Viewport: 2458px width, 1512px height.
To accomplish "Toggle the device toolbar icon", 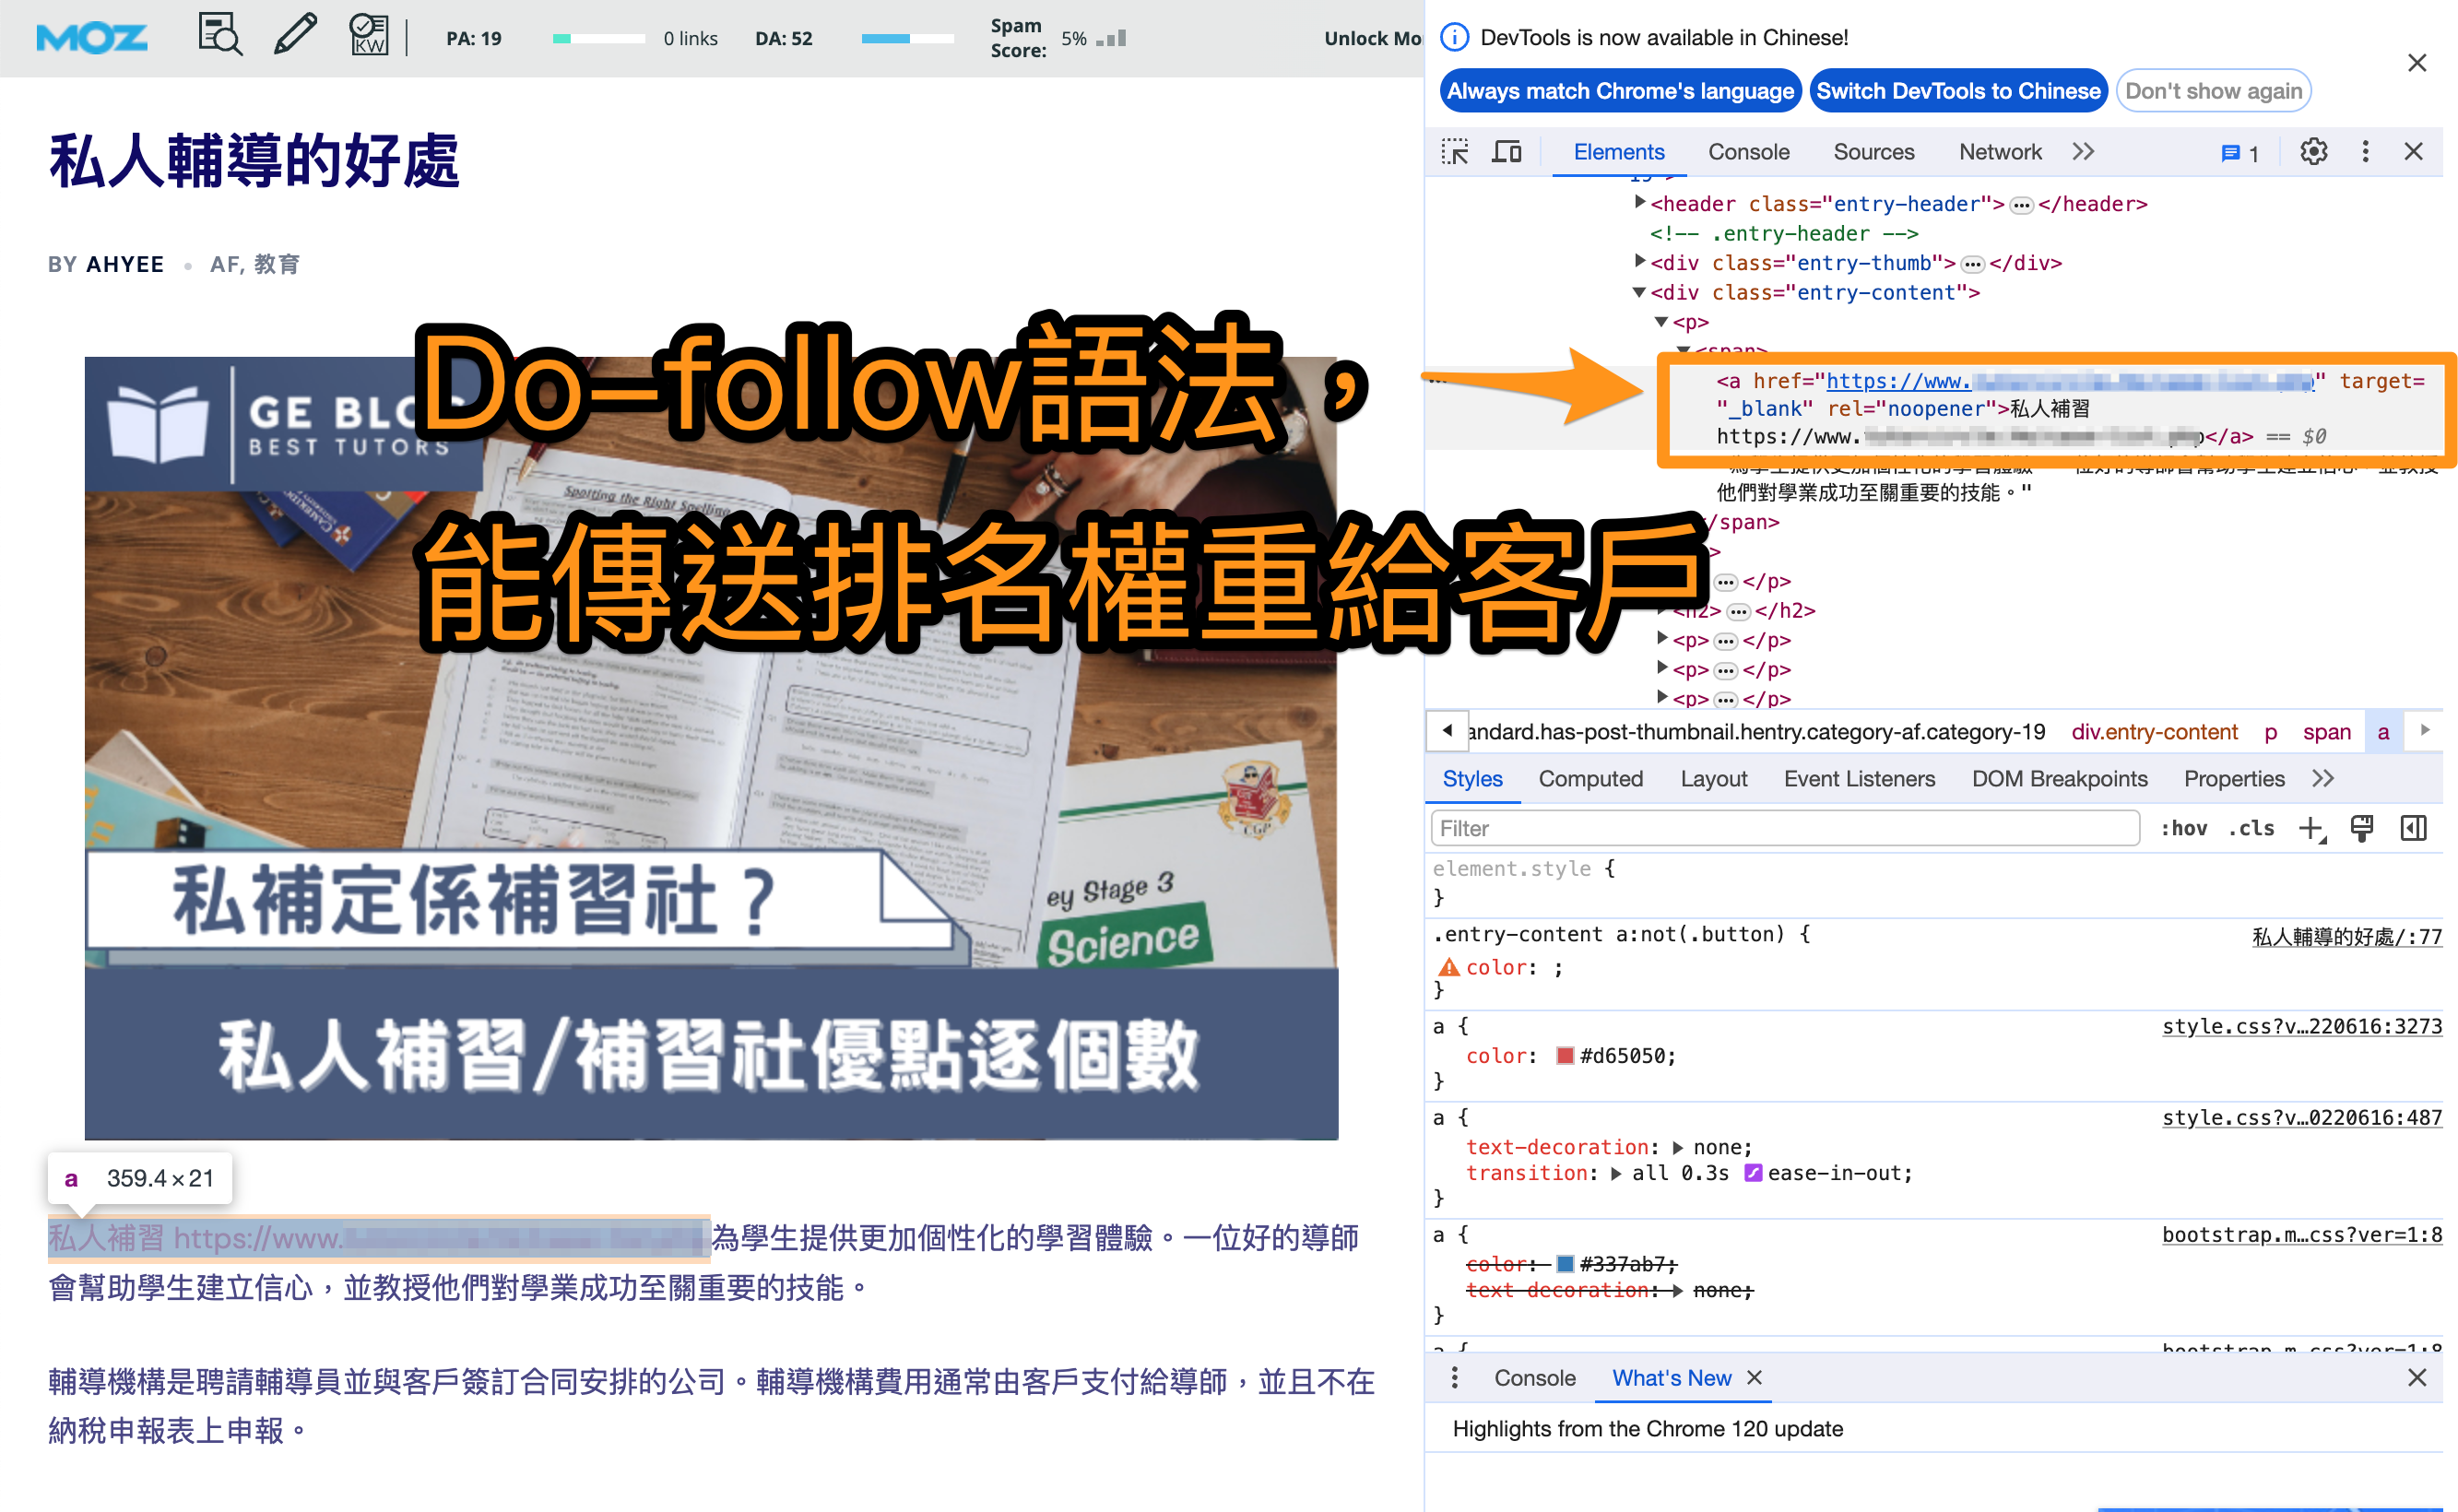I will tap(1506, 152).
